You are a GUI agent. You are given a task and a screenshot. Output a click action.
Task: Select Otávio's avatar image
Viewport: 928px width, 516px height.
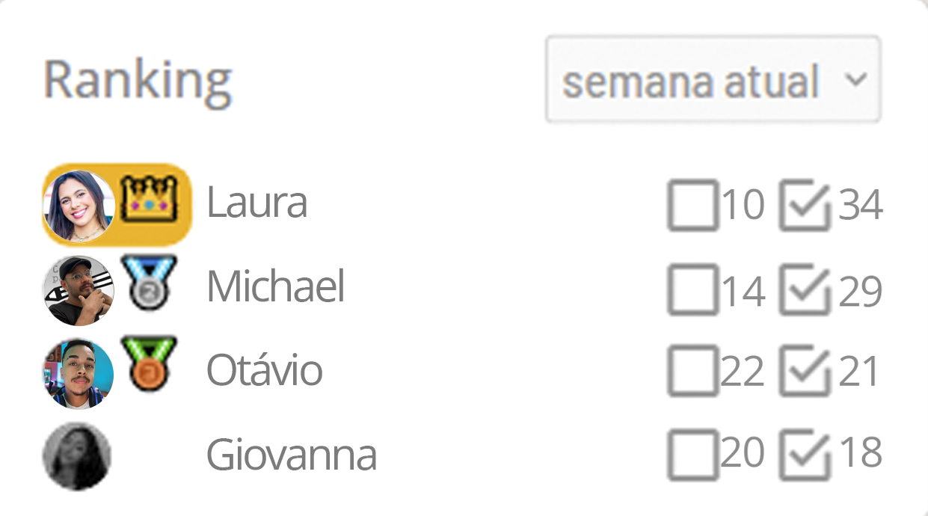(x=78, y=372)
